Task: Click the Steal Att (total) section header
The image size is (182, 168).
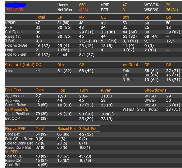Action: [20, 65]
